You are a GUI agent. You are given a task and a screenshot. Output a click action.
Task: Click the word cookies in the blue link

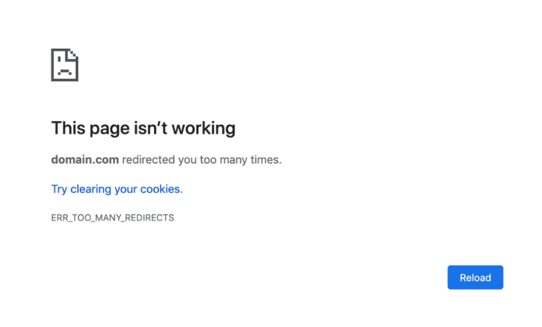(160, 189)
